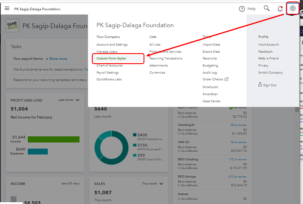Click the Order Checks external link icon
The height and width of the screenshot is (204, 303).
pos(227,79)
